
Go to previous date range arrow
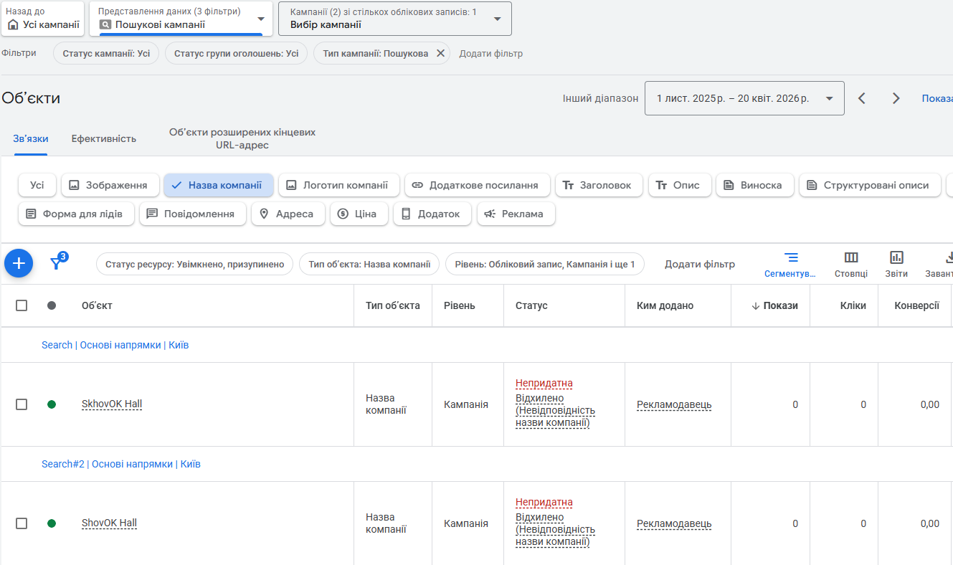tap(862, 98)
